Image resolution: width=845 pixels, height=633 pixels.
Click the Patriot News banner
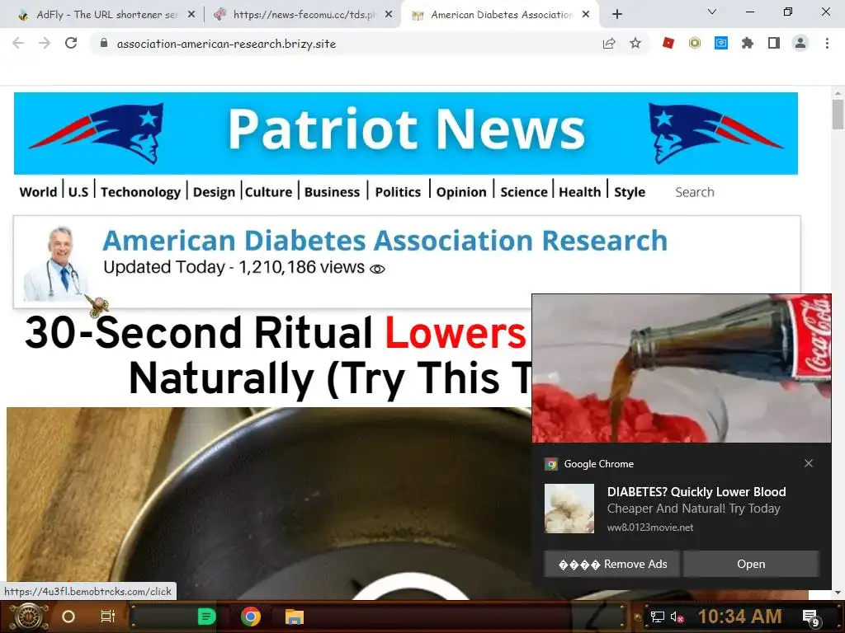[x=406, y=134]
